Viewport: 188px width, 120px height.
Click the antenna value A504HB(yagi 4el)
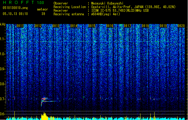pos(106,14)
